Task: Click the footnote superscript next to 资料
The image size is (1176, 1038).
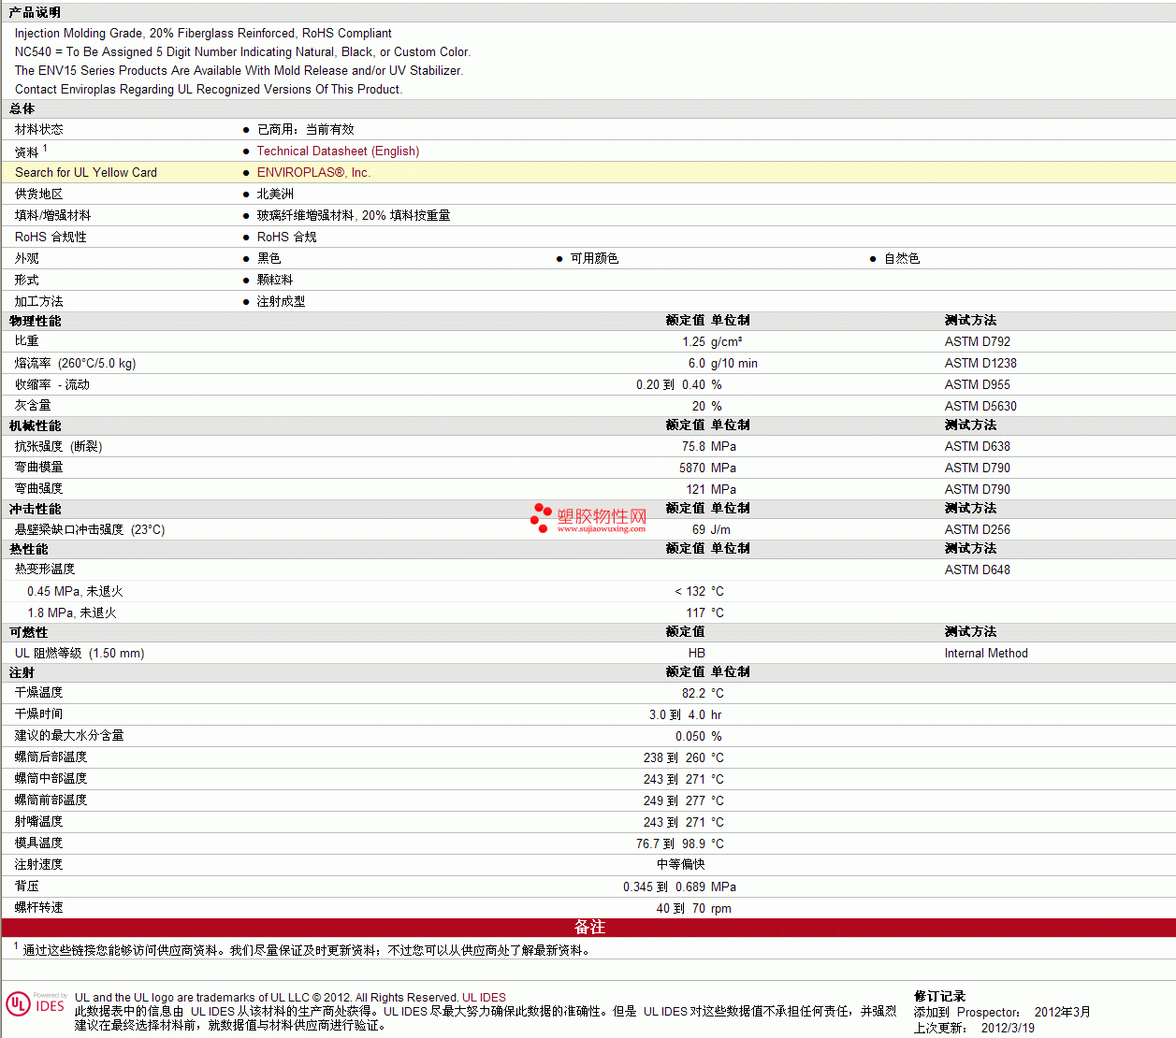Action: point(45,148)
